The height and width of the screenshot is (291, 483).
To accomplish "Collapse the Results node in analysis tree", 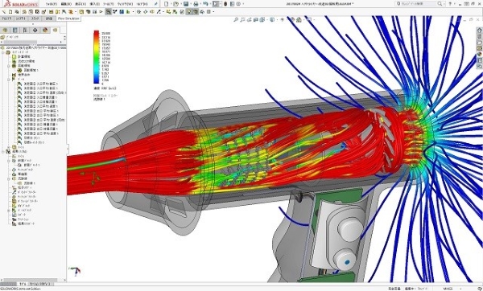I will point(3,152).
